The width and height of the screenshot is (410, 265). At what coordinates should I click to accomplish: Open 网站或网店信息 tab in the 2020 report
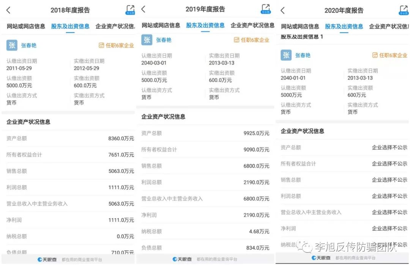tap(300, 26)
